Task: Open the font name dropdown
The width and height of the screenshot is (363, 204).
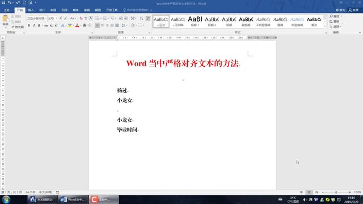Action: [x=46, y=18]
